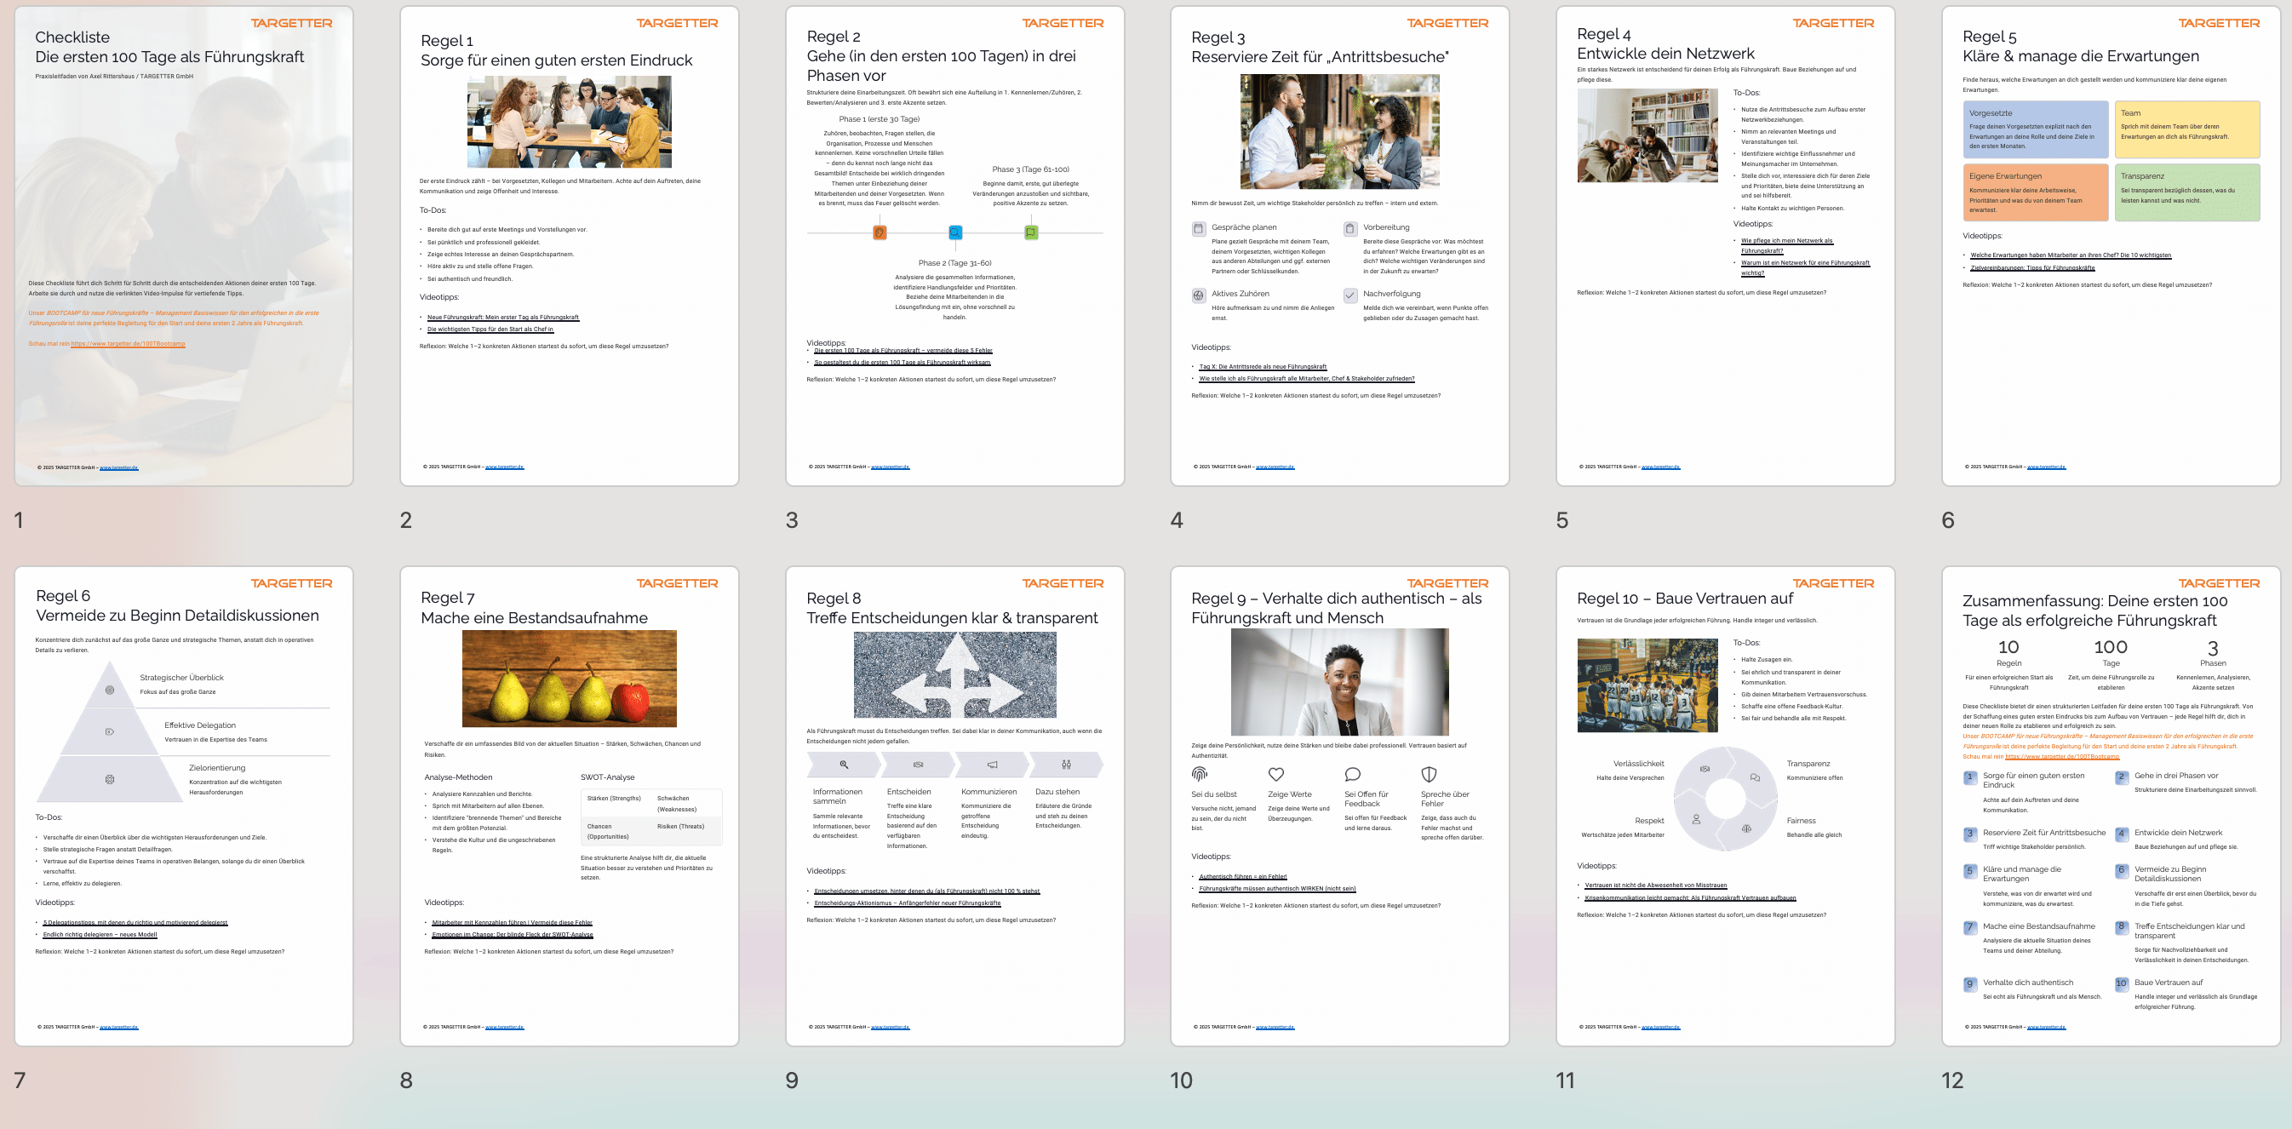
Task: Open link Die wichtigsten Tipps für den Start als Chef
Action: point(490,330)
